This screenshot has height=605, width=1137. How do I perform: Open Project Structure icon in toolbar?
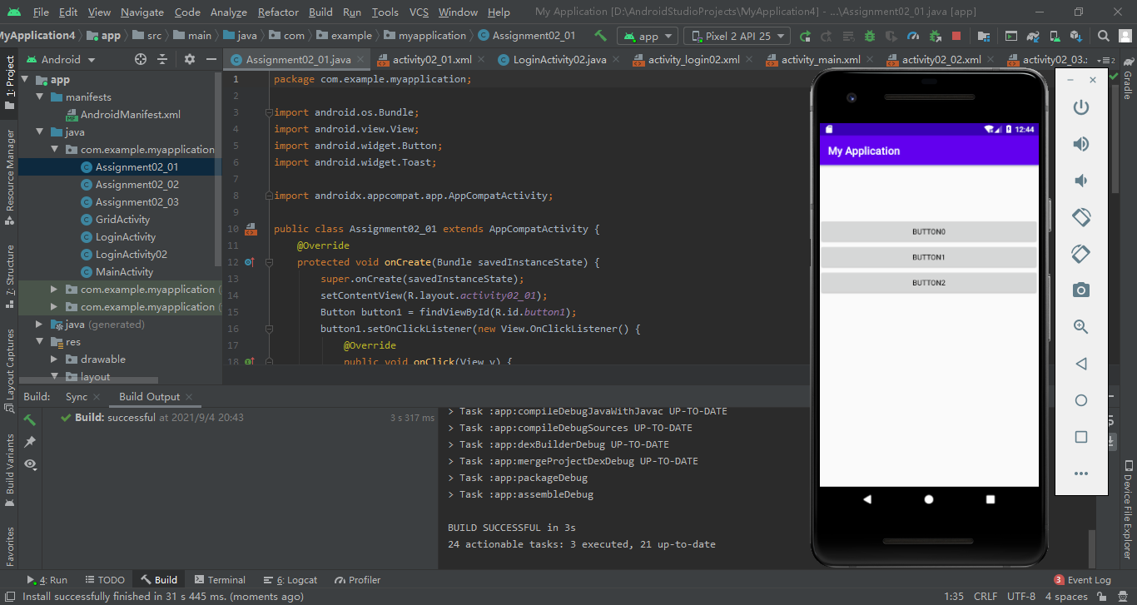coord(984,36)
